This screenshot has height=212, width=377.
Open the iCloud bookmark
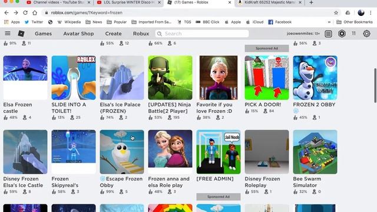pyautogui.click(x=254, y=22)
